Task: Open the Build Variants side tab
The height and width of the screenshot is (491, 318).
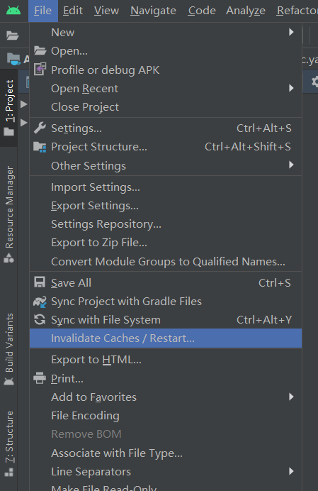Action: click(x=8, y=350)
